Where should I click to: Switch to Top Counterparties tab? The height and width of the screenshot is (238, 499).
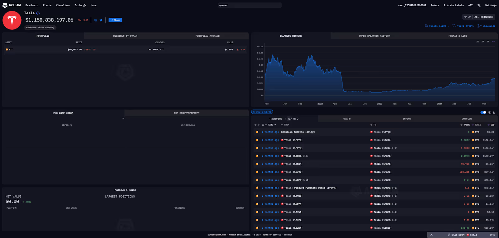point(187,113)
